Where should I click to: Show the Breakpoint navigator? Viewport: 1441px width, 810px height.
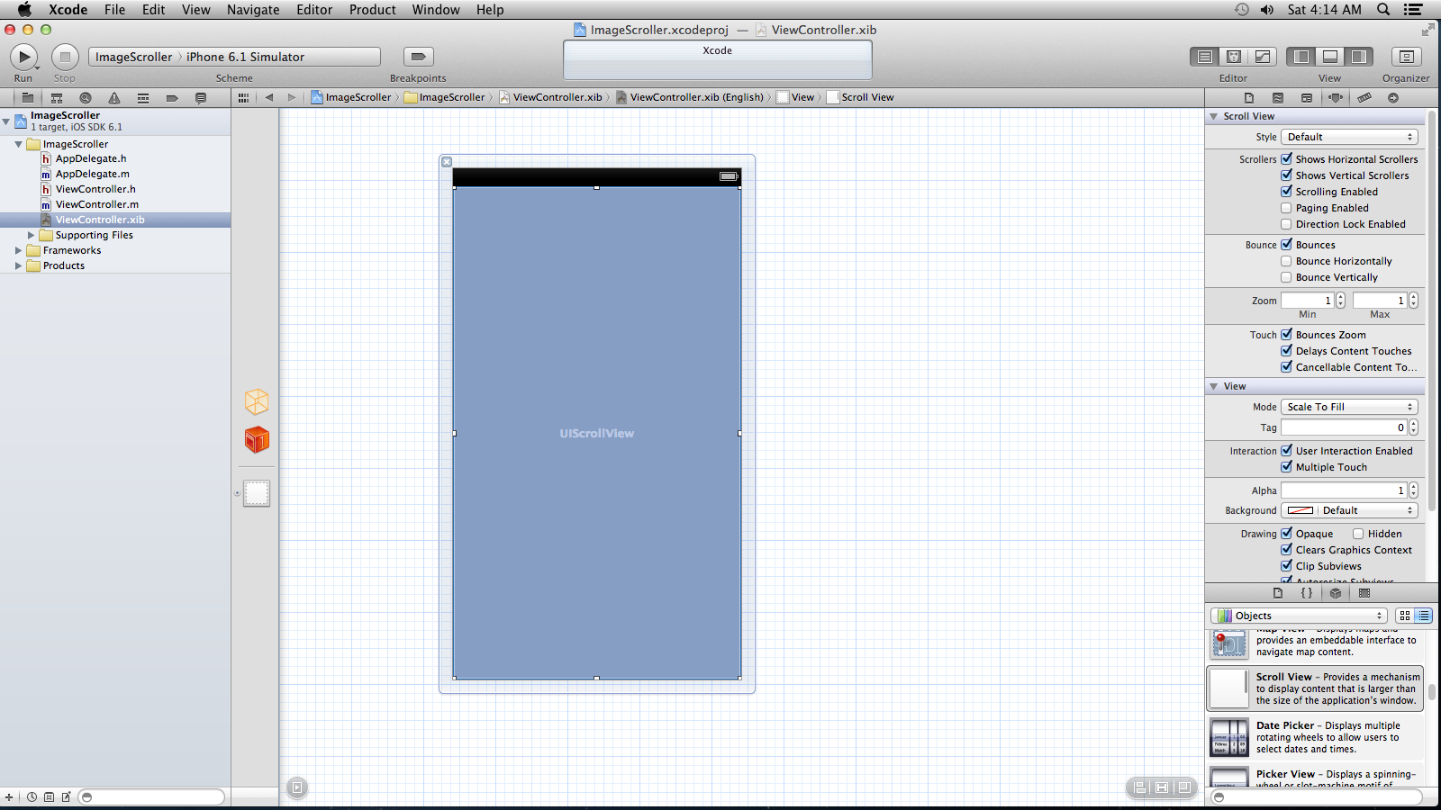[x=172, y=97]
